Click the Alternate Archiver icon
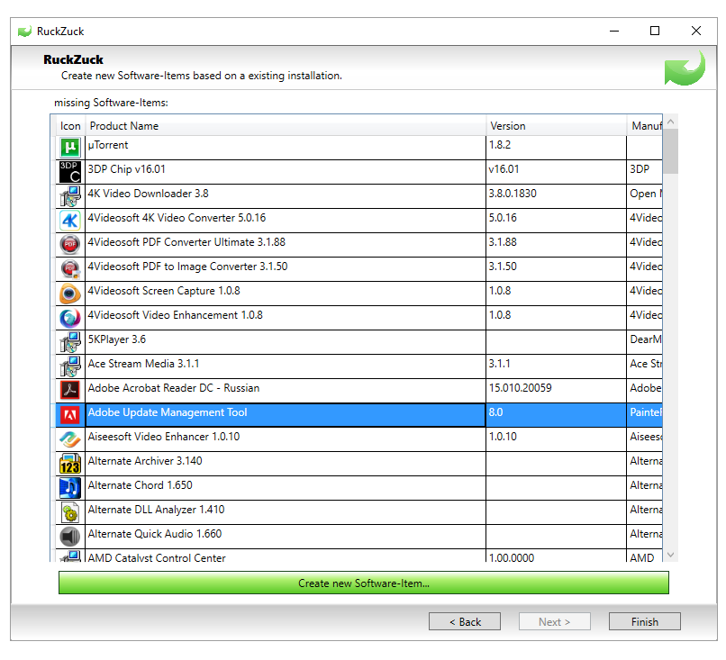Image resolution: width=726 pixels, height=660 pixels. (70, 464)
